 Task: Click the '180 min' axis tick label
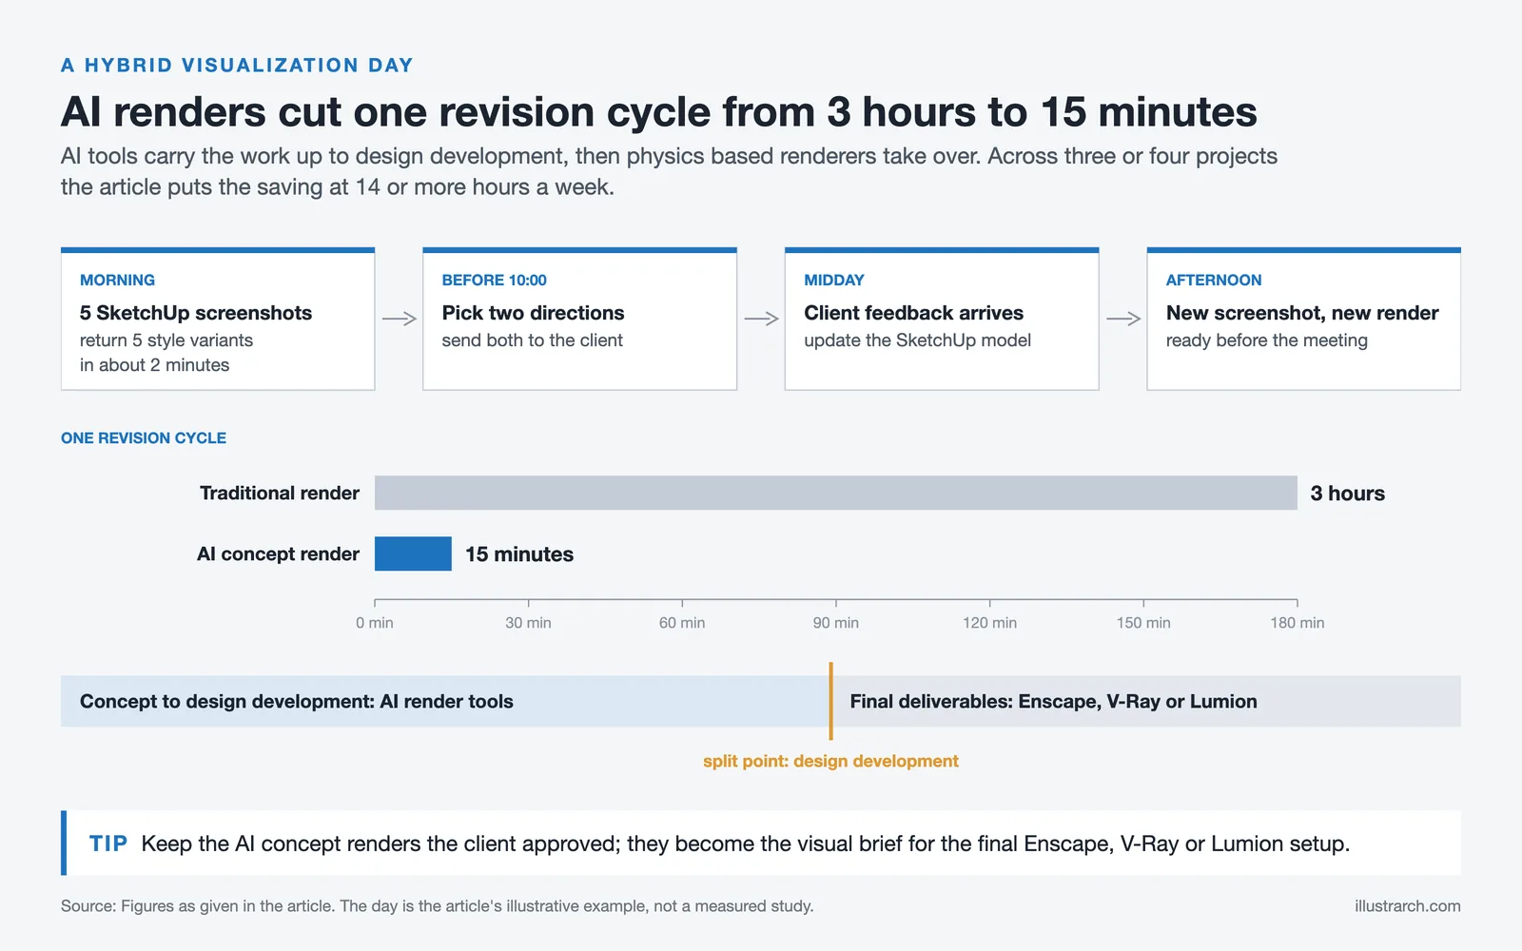[1298, 623]
